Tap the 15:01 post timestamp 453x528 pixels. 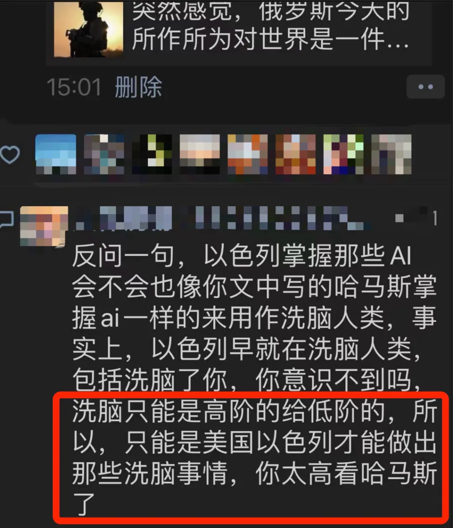[x=74, y=88]
